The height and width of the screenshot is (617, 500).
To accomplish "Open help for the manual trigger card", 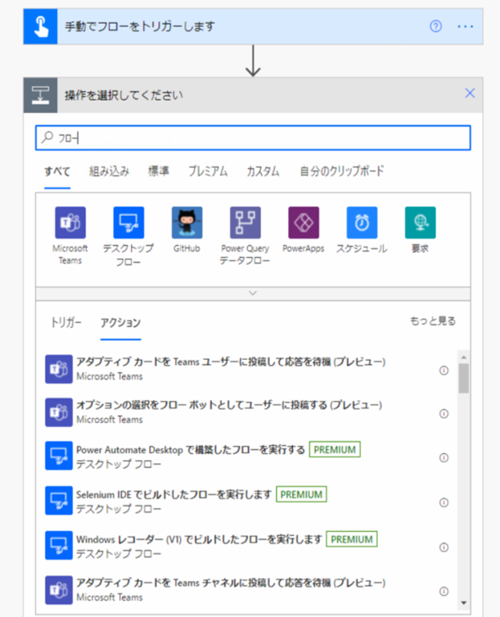I will pyautogui.click(x=435, y=26).
